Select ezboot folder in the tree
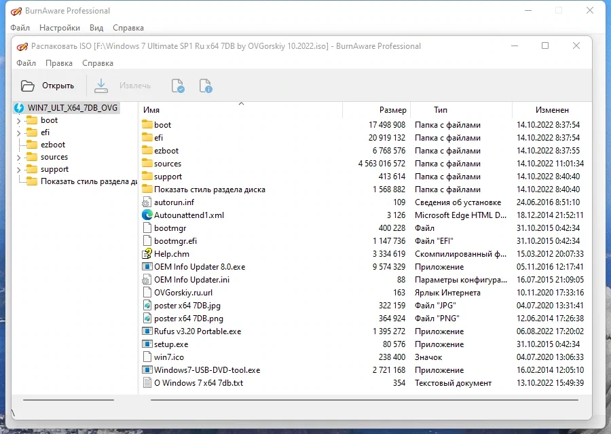Viewport: 611px width, 434px height. coord(53,145)
